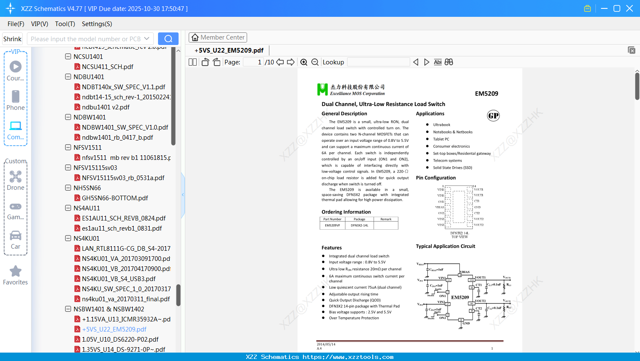The image size is (640, 361).
Task: Click the Lookup text field
Action: tap(378, 62)
